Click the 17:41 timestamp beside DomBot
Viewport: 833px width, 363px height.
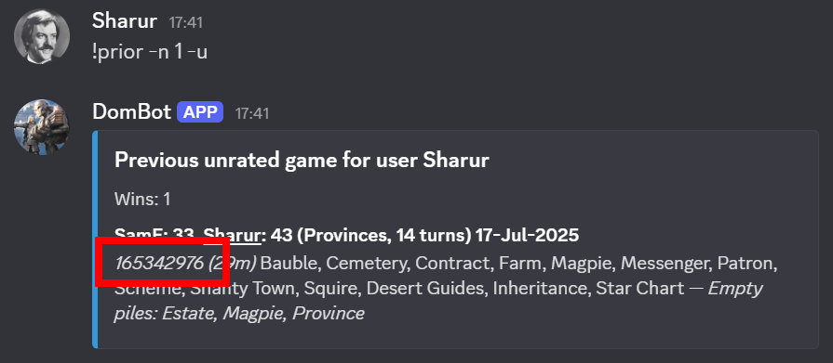click(252, 113)
